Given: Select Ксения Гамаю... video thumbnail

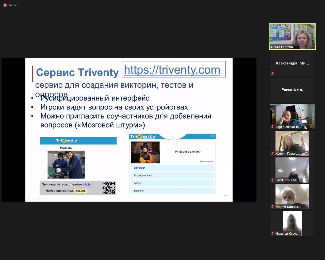Looking at the screenshot, I should tap(292, 143).
